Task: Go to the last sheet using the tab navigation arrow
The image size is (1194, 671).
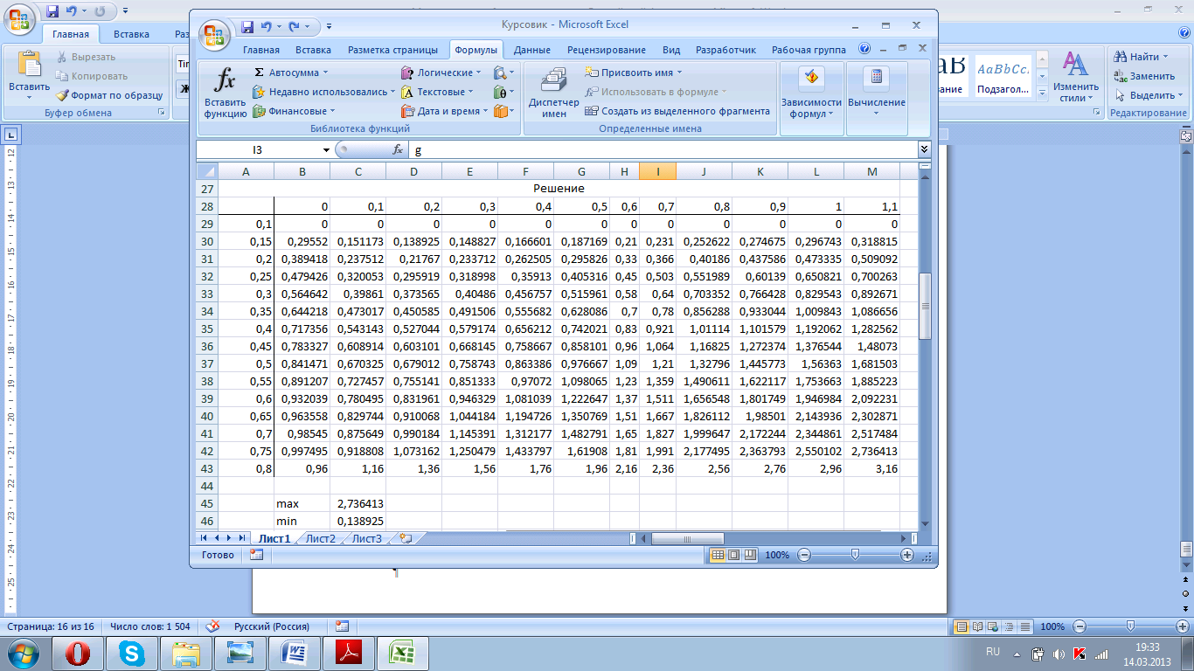Action: 242,538
